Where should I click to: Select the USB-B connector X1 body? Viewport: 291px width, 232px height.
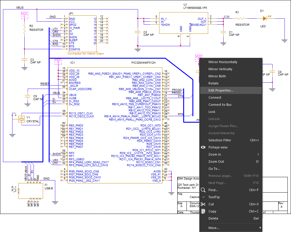point(31,191)
